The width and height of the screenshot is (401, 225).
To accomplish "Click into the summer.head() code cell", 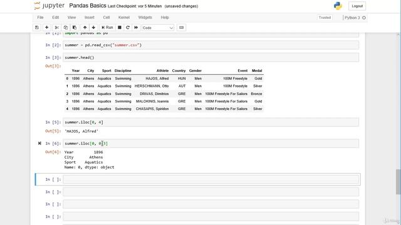I will click(x=211, y=57).
